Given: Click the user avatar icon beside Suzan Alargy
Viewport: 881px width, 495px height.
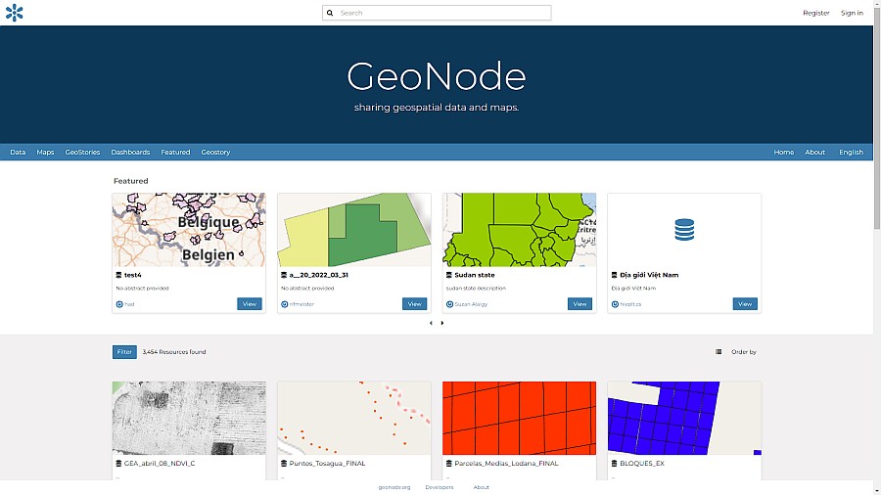Looking at the screenshot, I should click(448, 304).
